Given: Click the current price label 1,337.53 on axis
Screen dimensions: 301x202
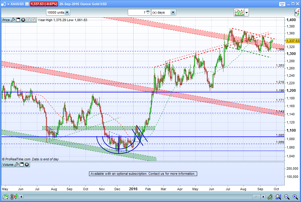Looking at the screenshot, I should pyautogui.click(x=293, y=41).
